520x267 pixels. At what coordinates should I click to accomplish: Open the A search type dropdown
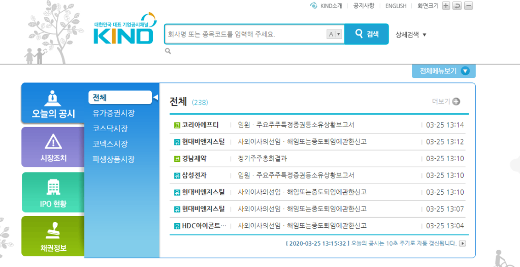pyautogui.click(x=334, y=34)
